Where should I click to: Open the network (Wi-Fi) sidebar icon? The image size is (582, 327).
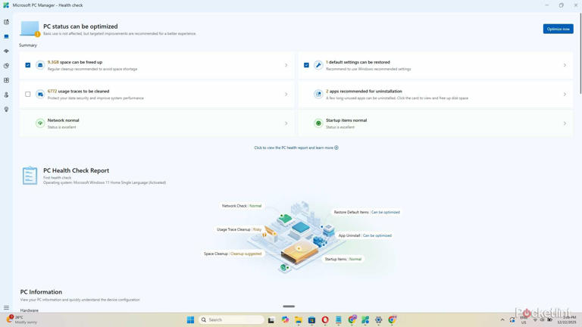(x=6, y=51)
